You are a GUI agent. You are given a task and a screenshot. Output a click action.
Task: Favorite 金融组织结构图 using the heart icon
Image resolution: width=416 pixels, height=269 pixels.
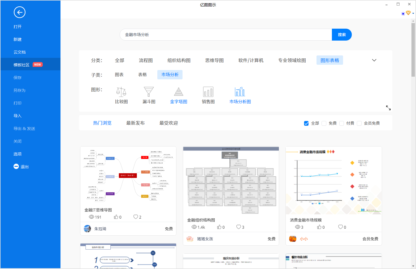tap(239, 227)
